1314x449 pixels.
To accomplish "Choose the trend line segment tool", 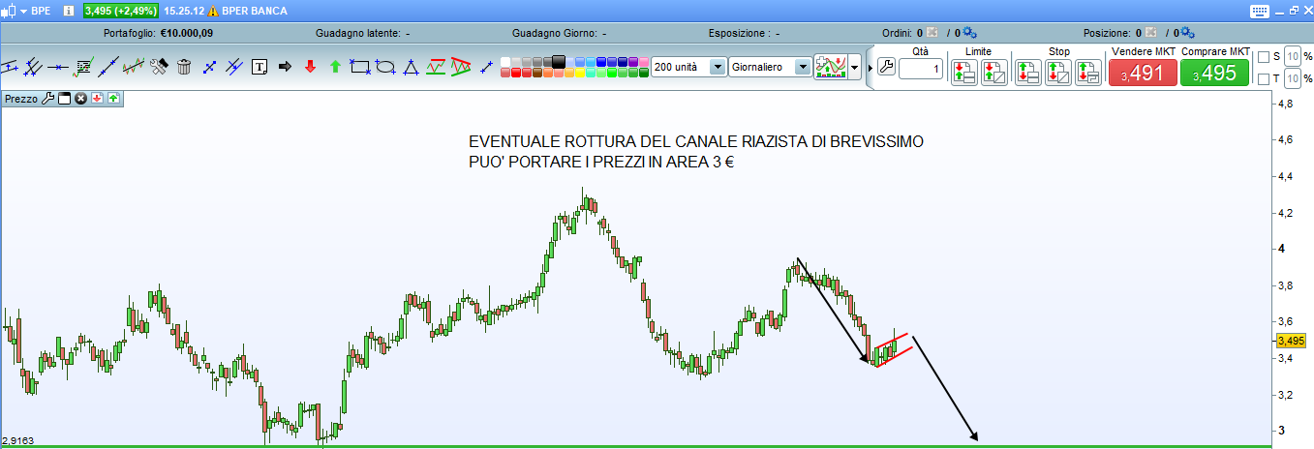I will [x=108, y=67].
